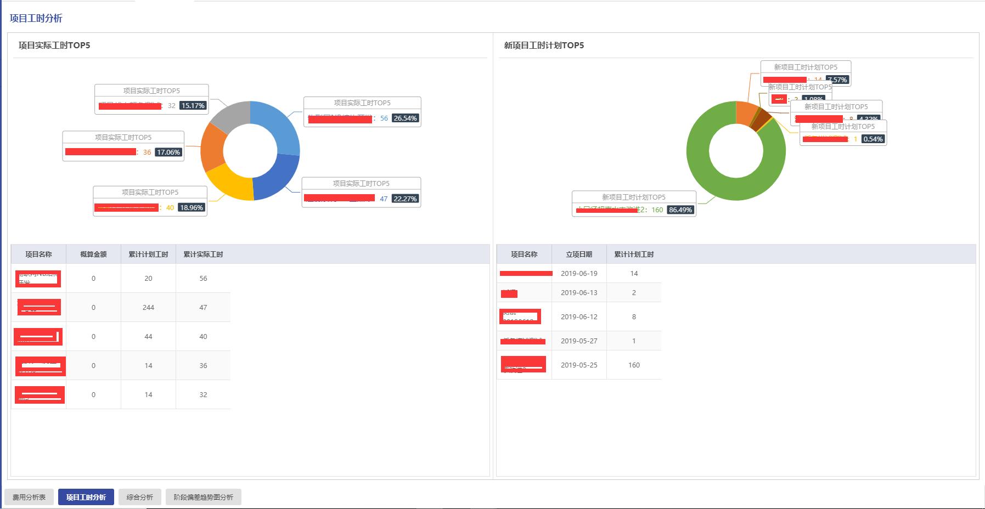The height and width of the screenshot is (509, 985).
Task: Click the 244 planned hours cell
Action: (x=148, y=308)
